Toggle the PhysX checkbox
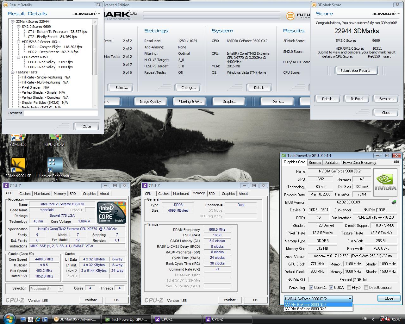 [x=349, y=288]
